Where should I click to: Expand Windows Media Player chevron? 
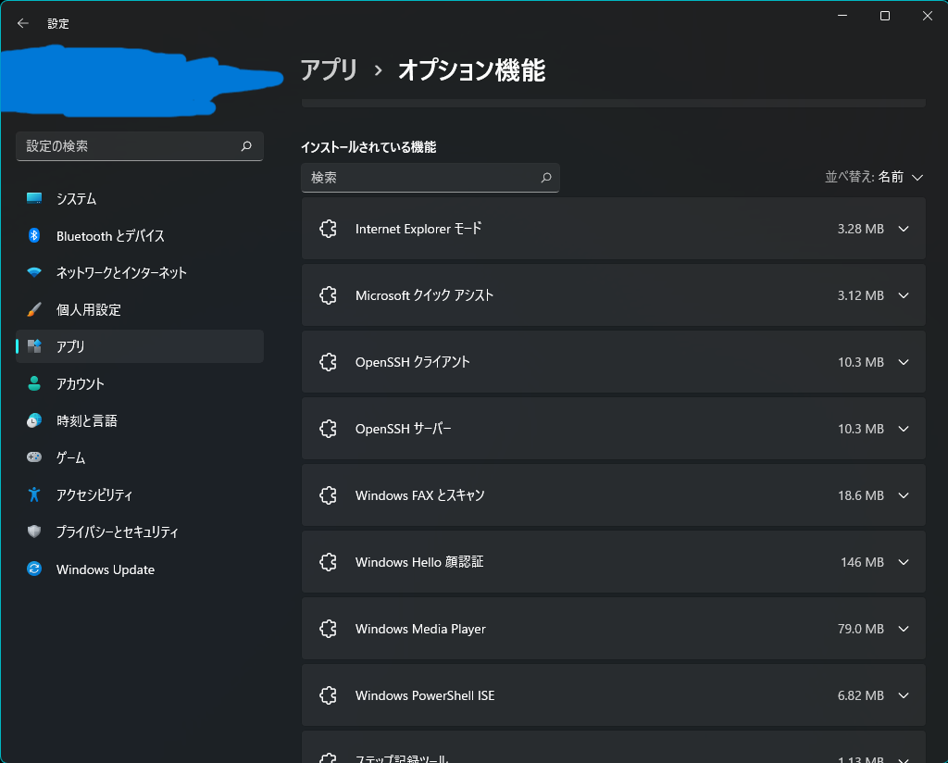coord(904,629)
